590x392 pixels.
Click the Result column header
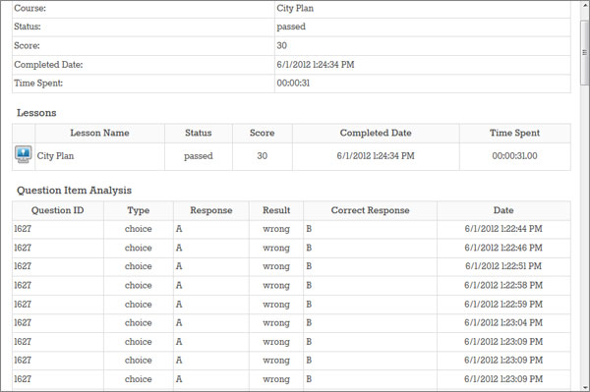coord(276,210)
